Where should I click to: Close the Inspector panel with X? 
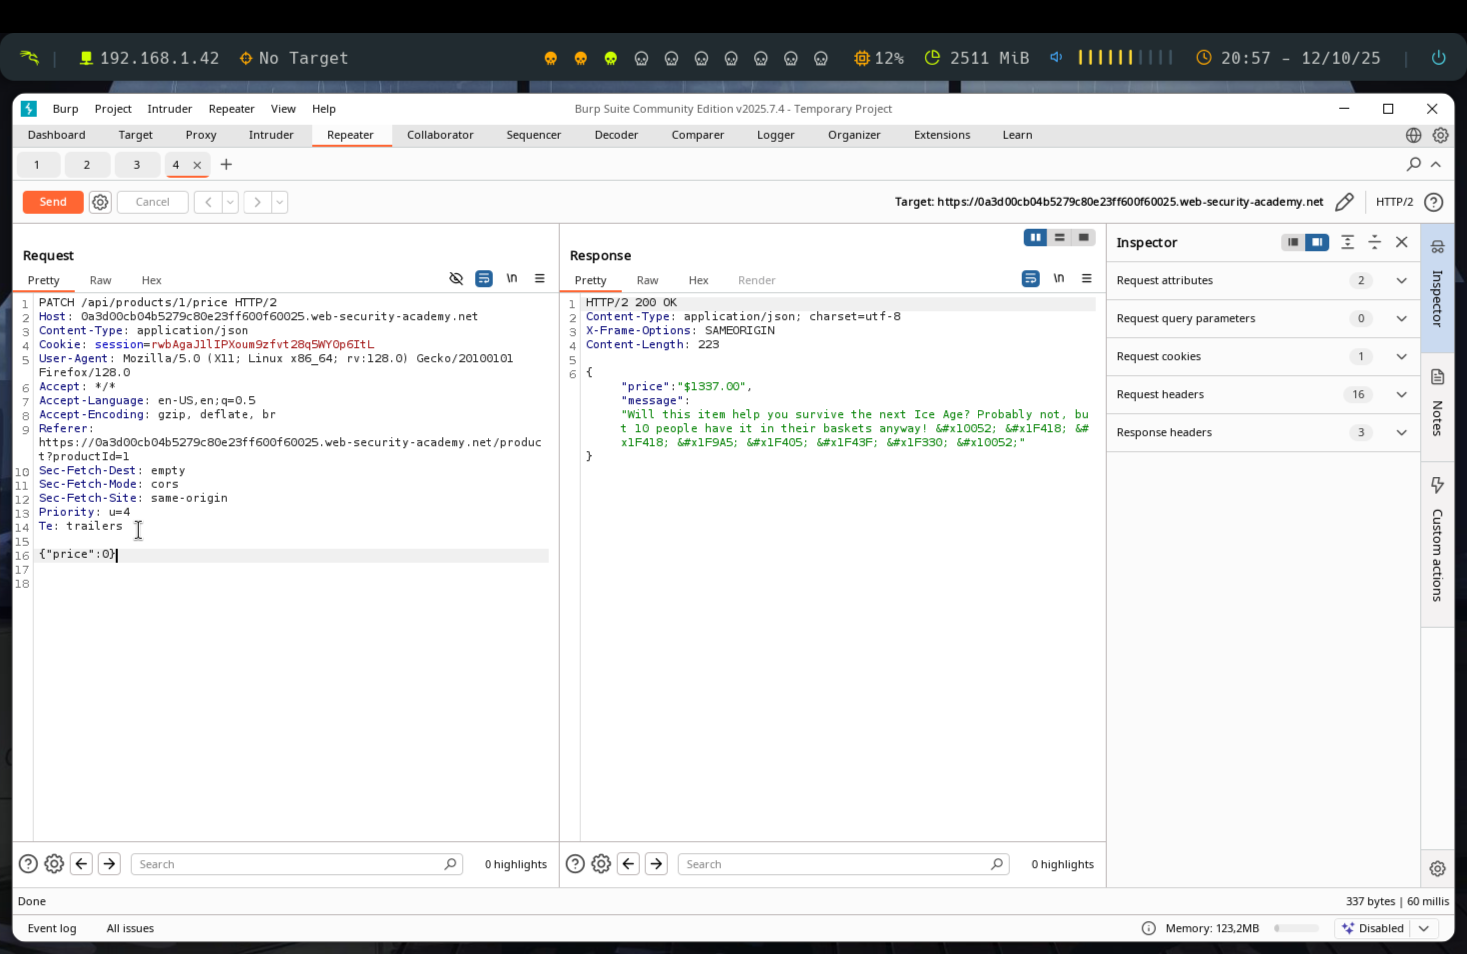pyautogui.click(x=1401, y=242)
